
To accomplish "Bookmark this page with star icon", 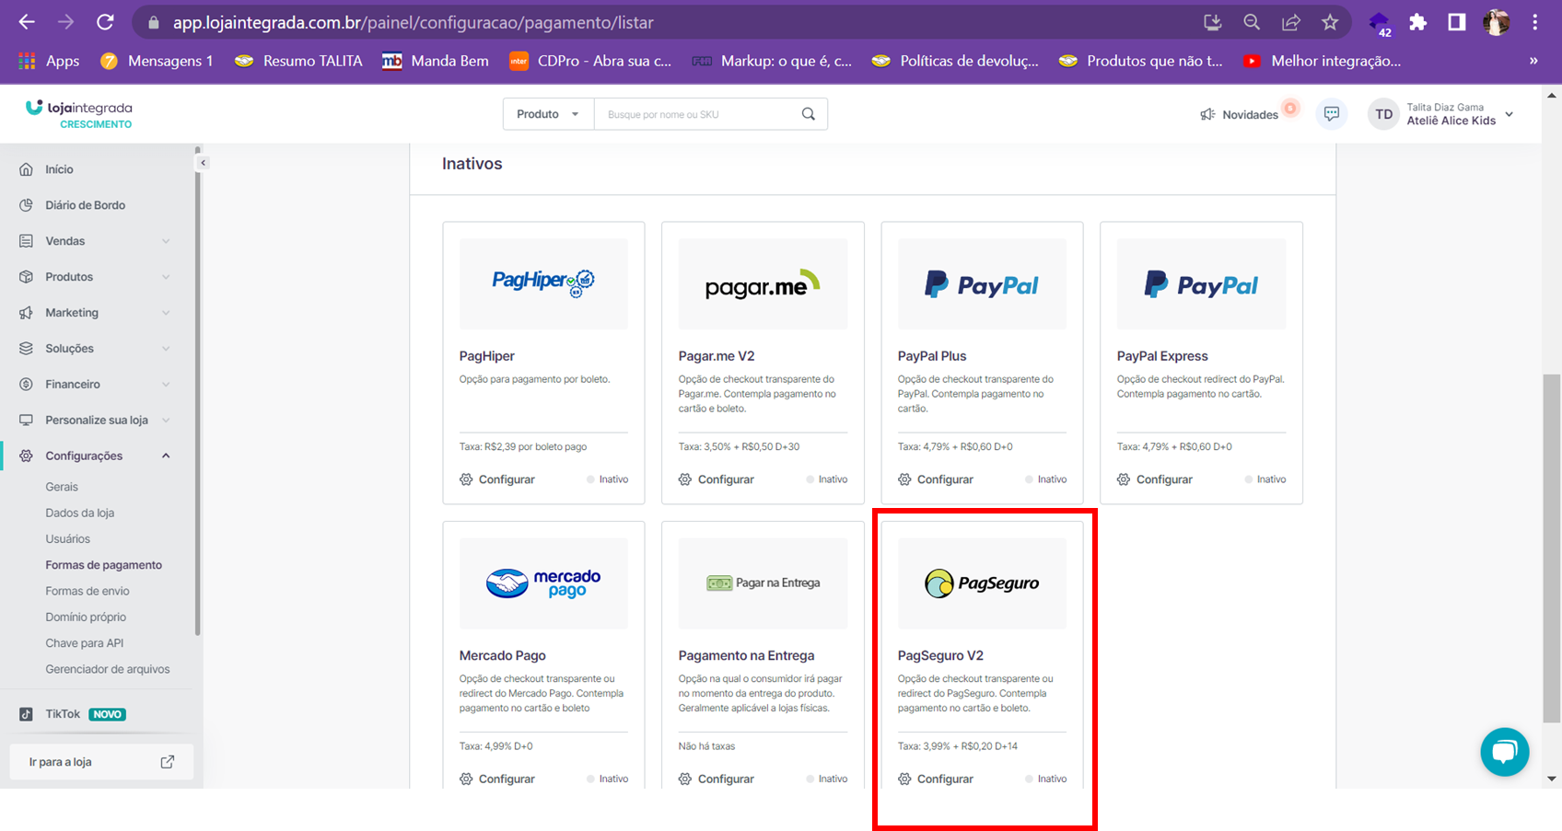I will click(x=1330, y=22).
